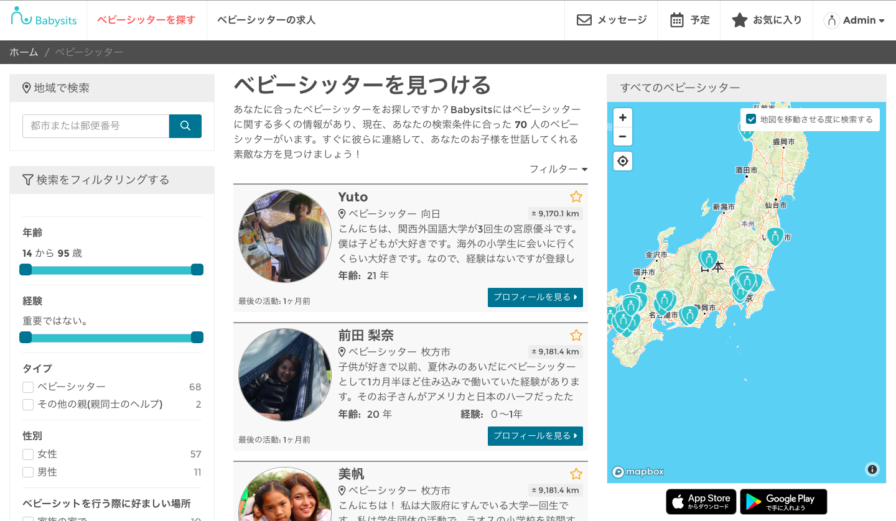The width and height of the screenshot is (896, 521).
Task: Open the map info attribution icon
Action: 872,469
